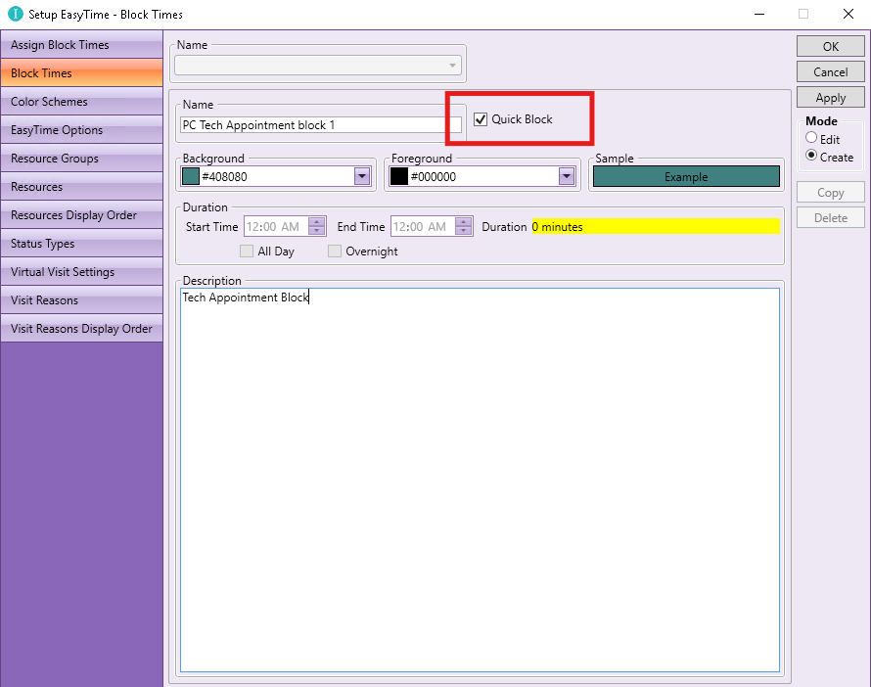Switch to Color Schemes section
Image resolution: width=871 pixels, height=687 pixels.
[x=81, y=102]
